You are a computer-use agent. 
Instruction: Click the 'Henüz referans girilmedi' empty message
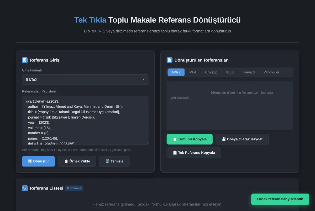[x=157, y=204]
